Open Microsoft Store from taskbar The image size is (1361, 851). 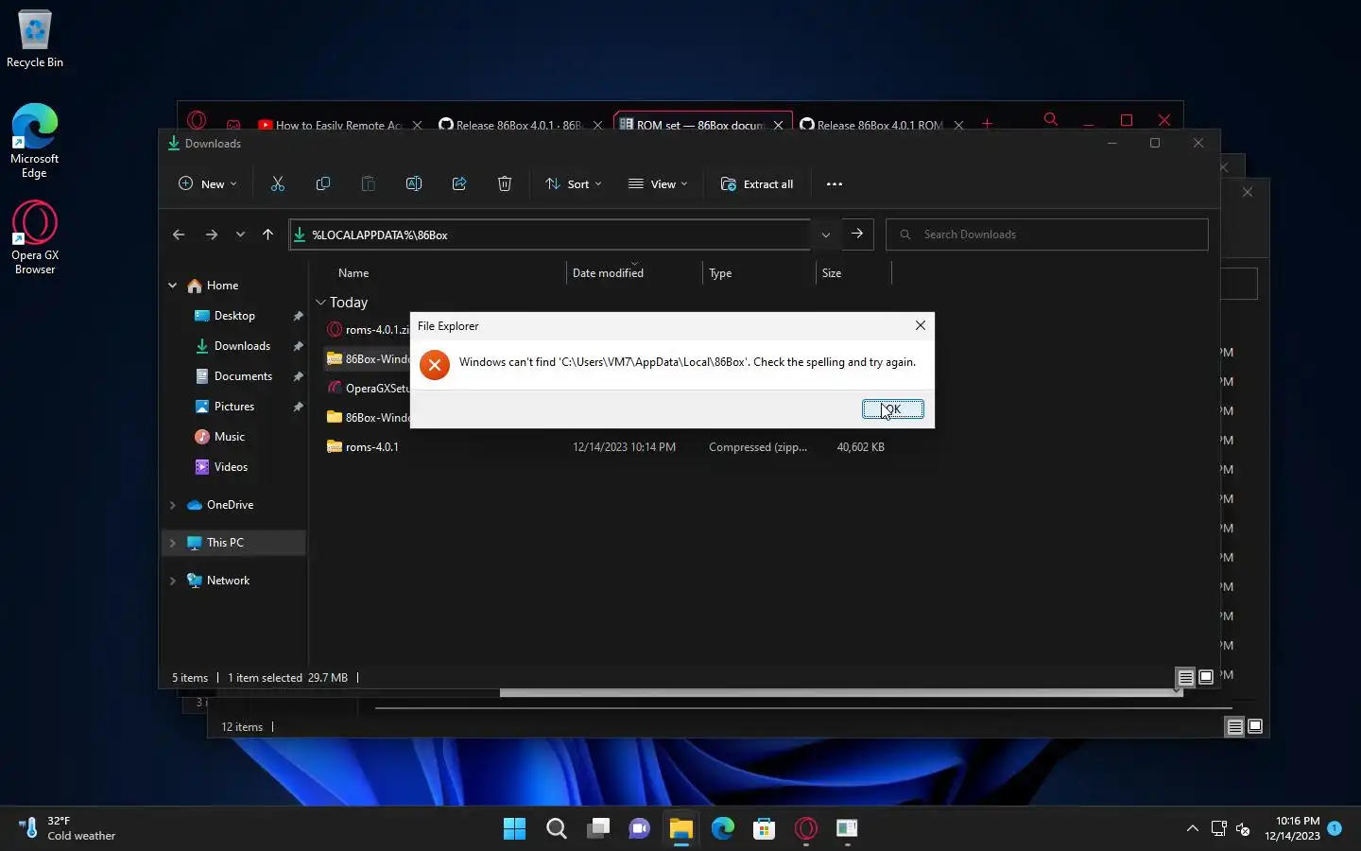click(x=765, y=829)
